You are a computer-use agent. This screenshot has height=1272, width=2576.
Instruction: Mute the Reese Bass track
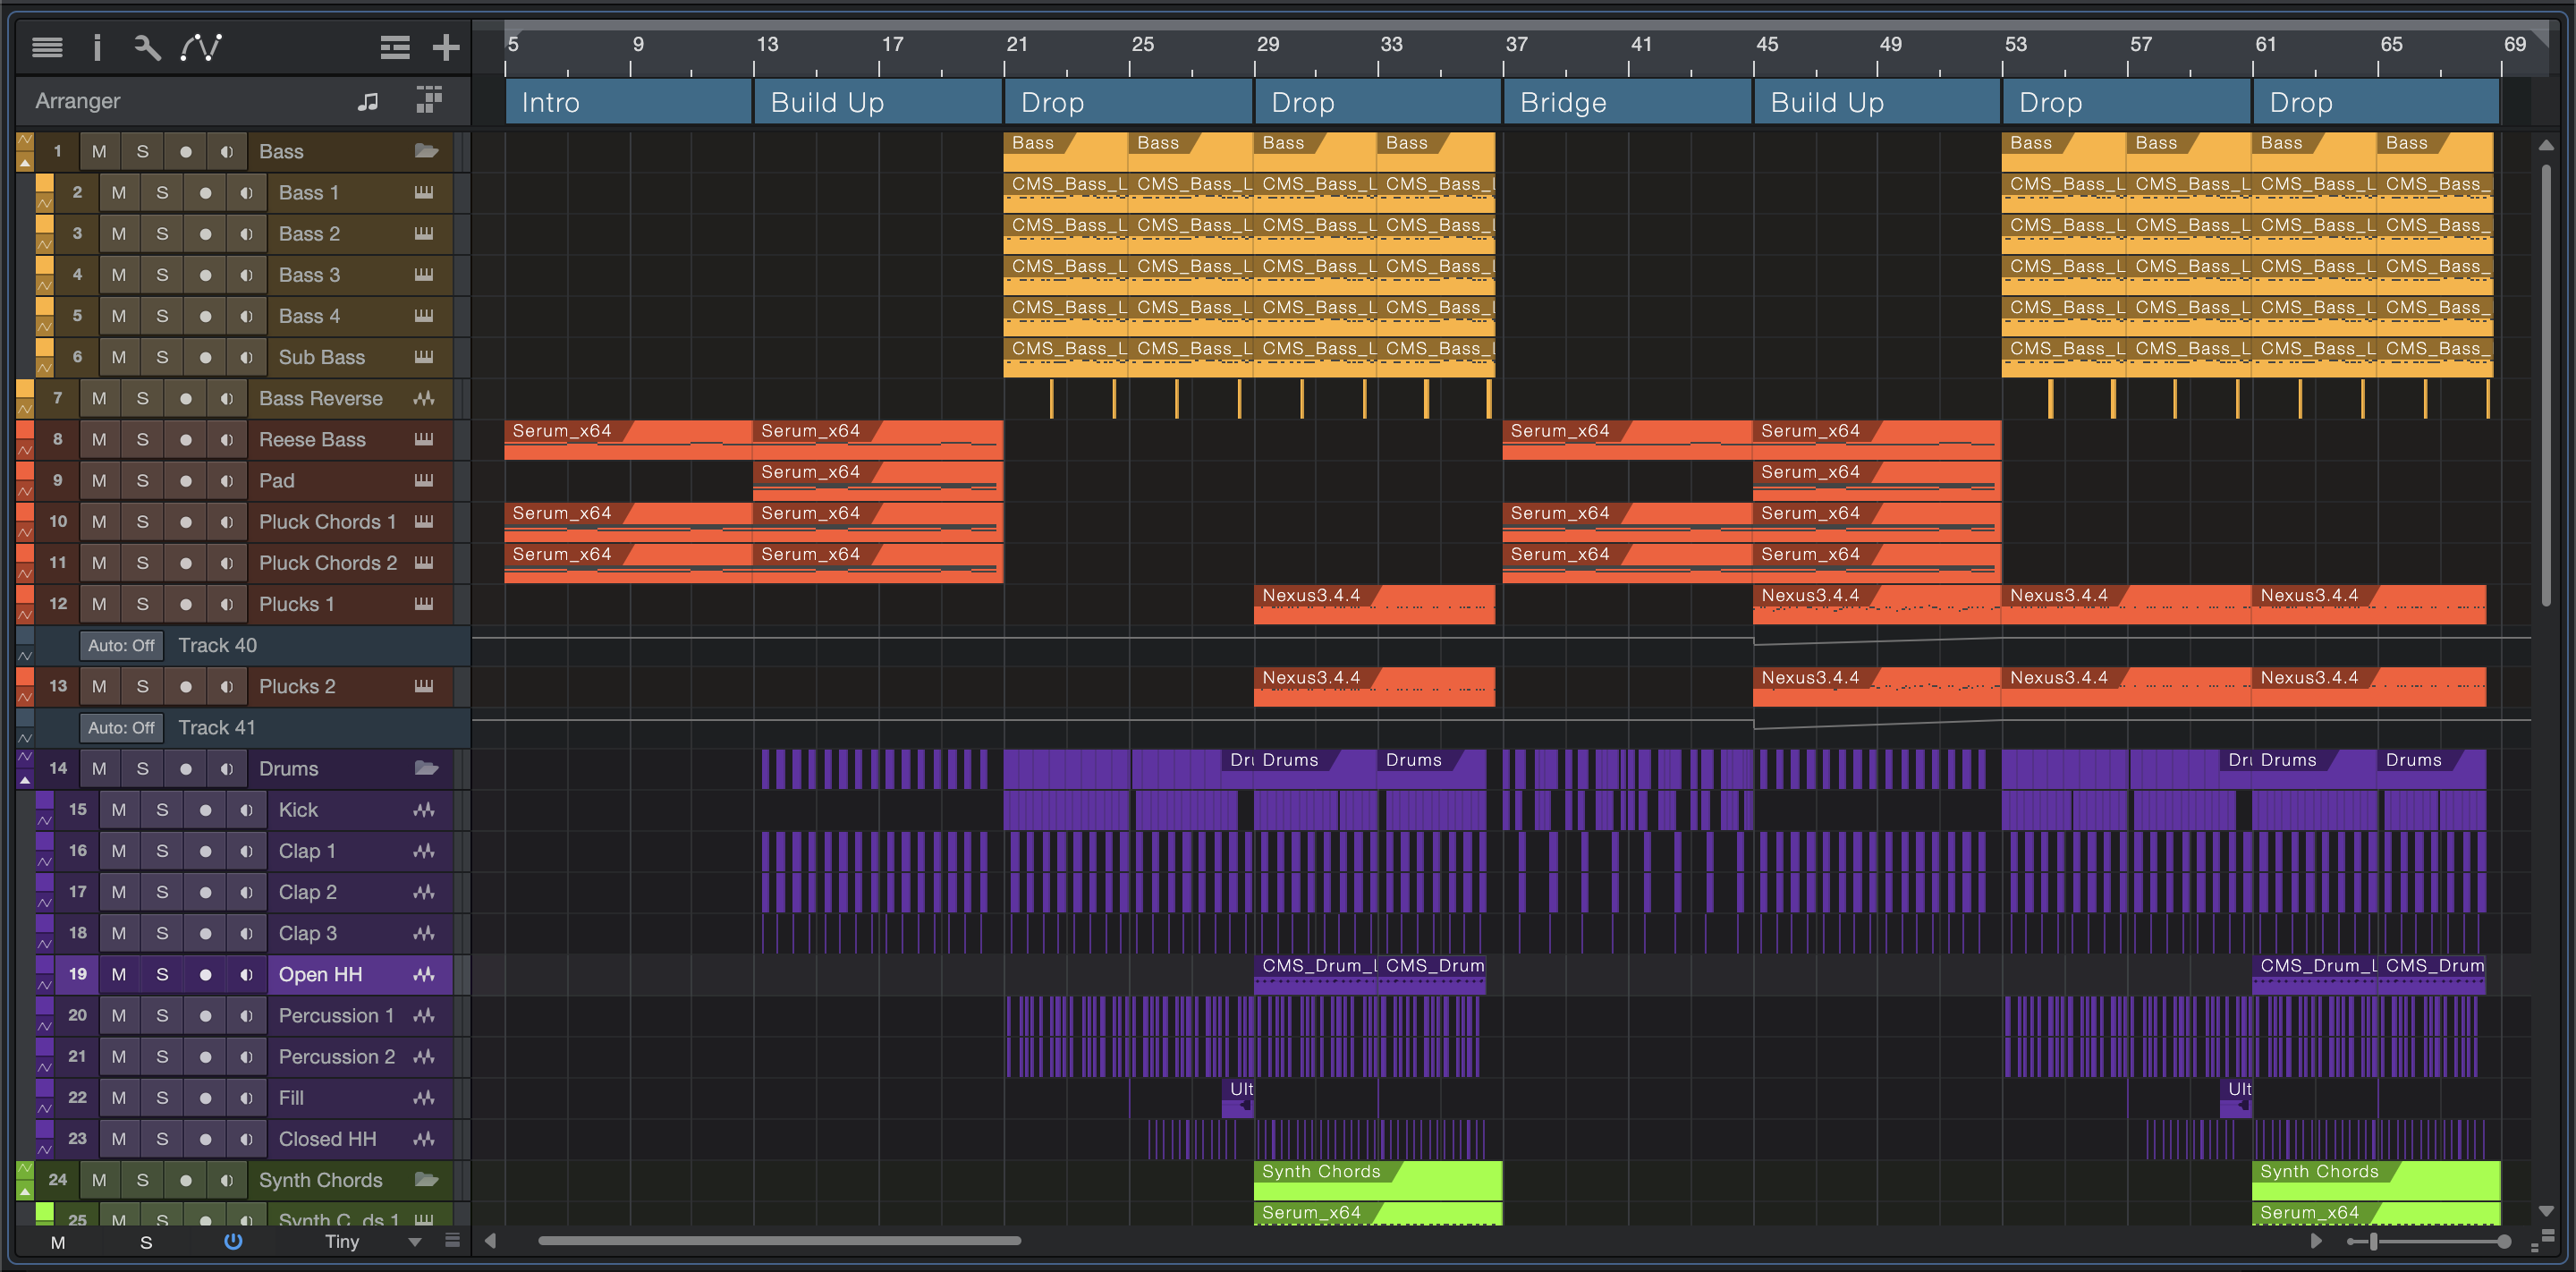click(99, 439)
